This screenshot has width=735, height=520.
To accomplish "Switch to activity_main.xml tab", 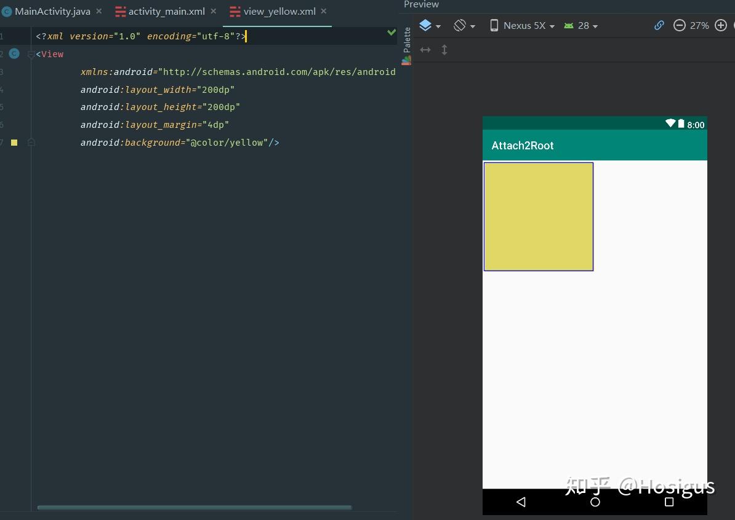I will coord(166,12).
